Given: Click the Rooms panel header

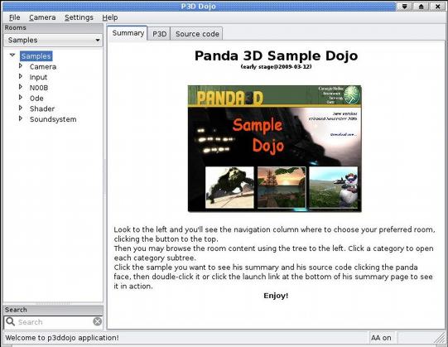Looking at the screenshot, I should click(x=53, y=27).
